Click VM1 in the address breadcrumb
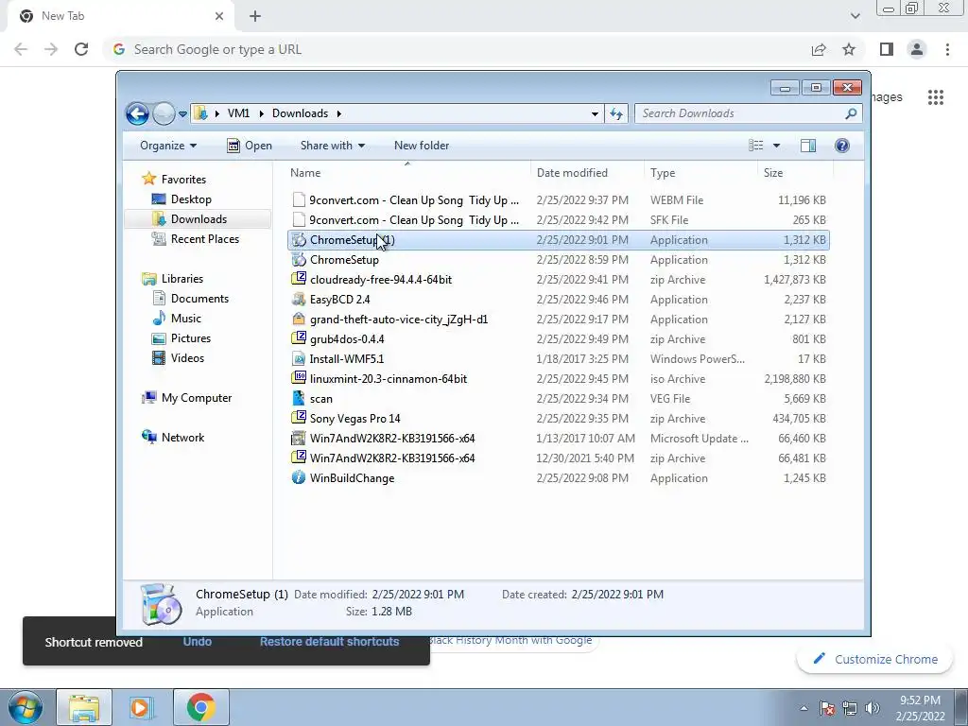968x726 pixels. (238, 113)
